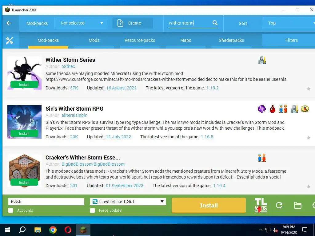Screen dimensions: 315x236
Task: Open Windows Start menu
Action: 7,230
